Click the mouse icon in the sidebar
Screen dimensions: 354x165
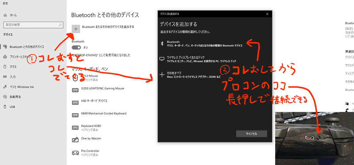(x=5, y=67)
